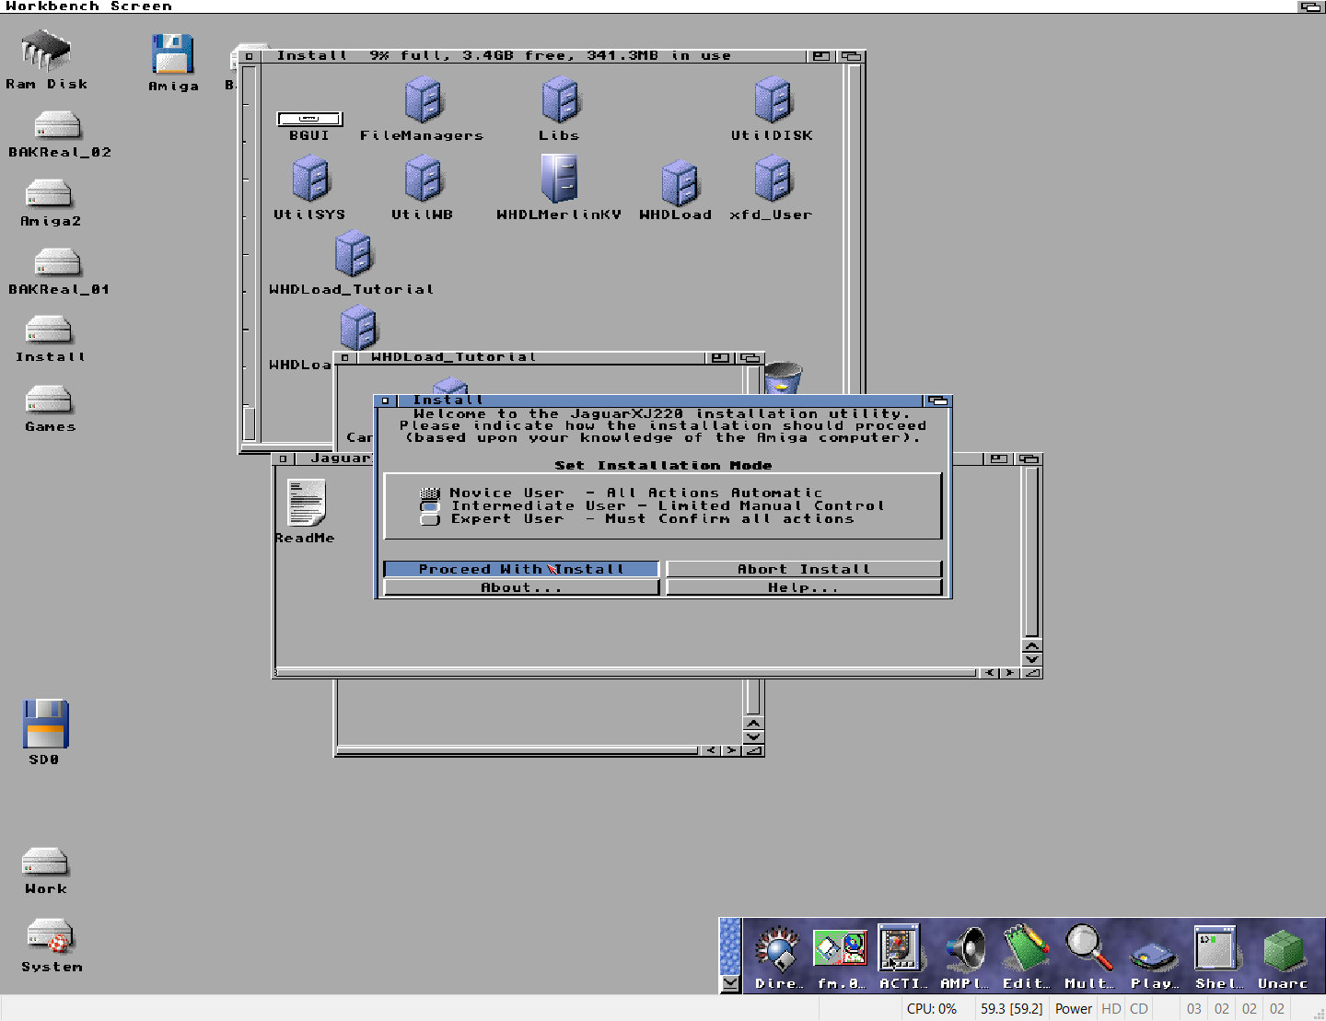Image resolution: width=1326 pixels, height=1021 pixels.
Task: Launch the Edit... notepad dock icon
Action: [1026, 949]
